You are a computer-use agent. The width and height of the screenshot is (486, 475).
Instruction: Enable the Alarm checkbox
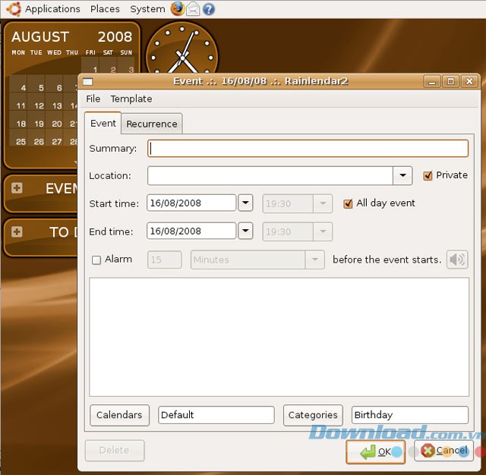(96, 260)
